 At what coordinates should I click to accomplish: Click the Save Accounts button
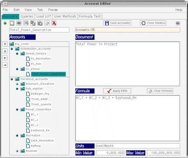[x=117, y=23]
